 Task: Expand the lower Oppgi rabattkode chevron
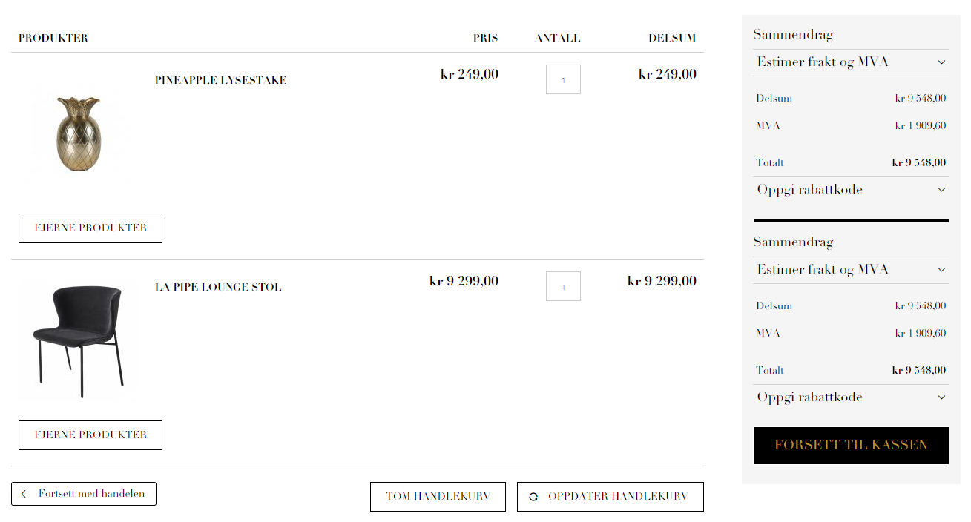tap(941, 397)
